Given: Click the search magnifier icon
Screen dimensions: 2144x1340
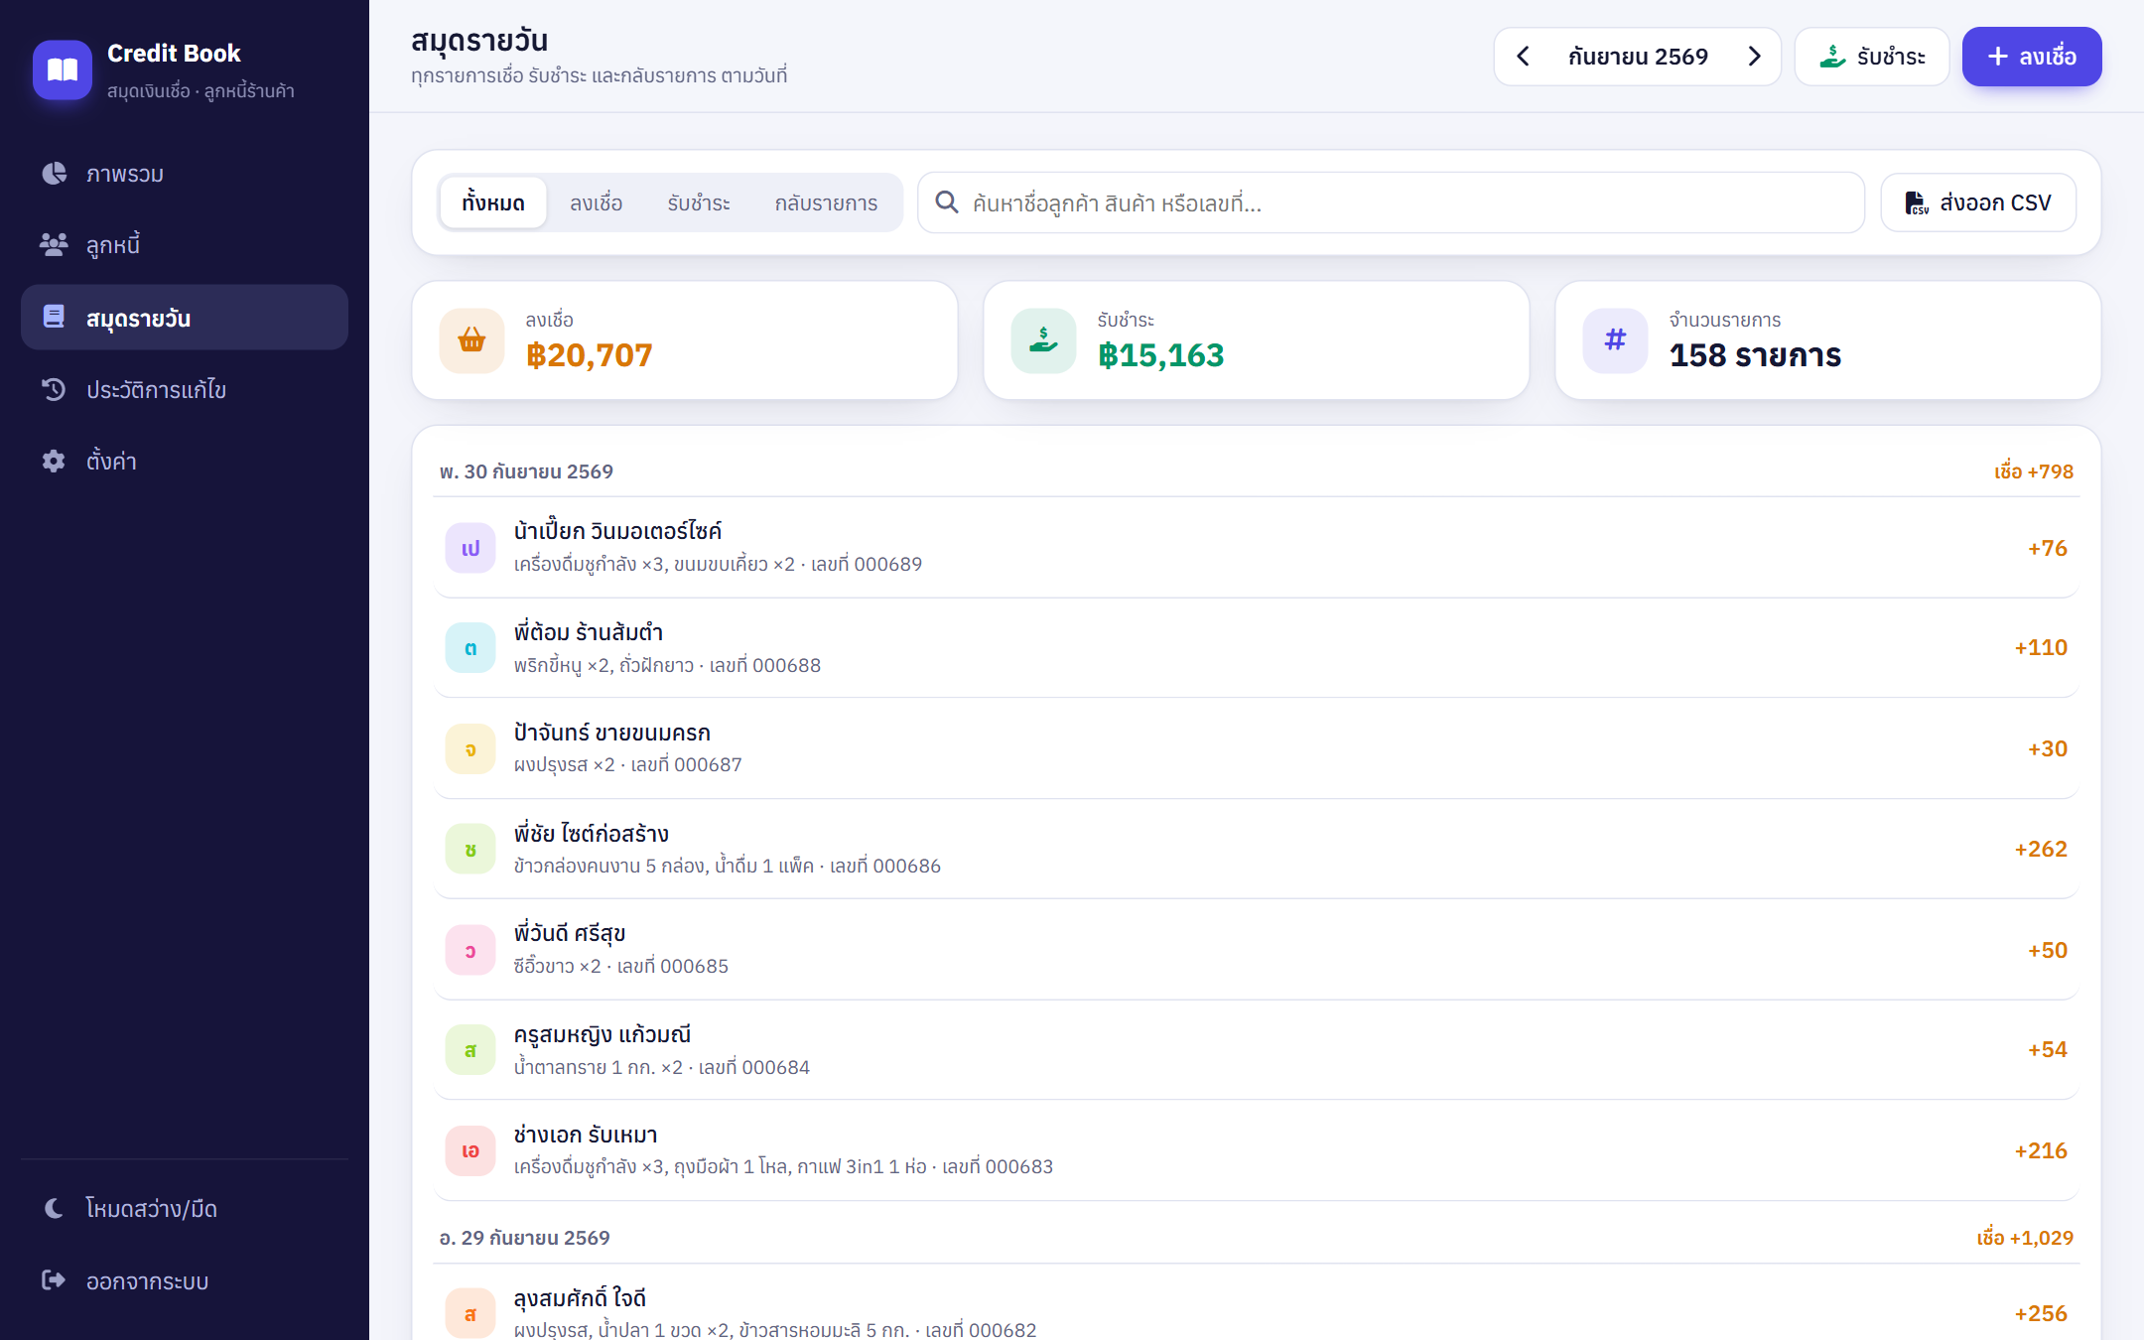Looking at the screenshot, I should [947, 202].
